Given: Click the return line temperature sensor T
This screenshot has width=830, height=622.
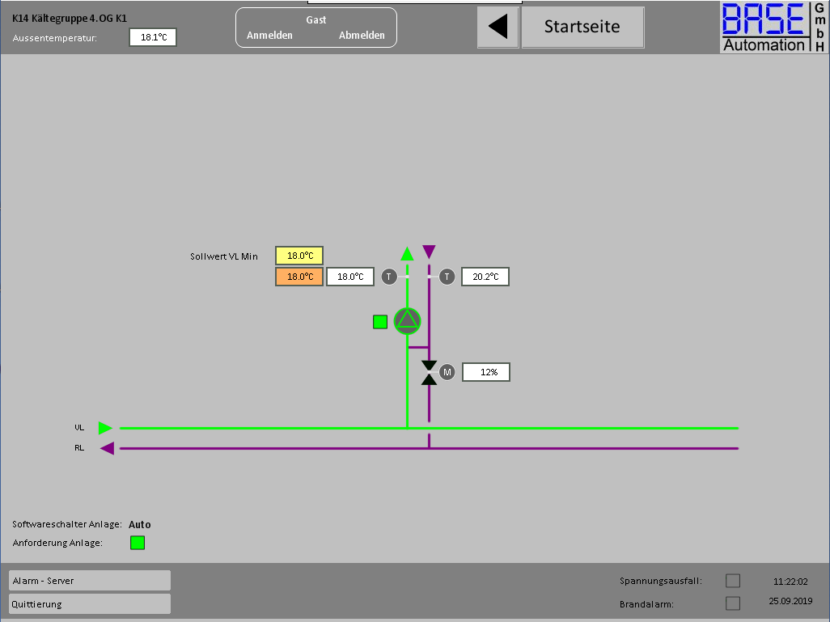Looking at the screenshot, I should 447,277.
